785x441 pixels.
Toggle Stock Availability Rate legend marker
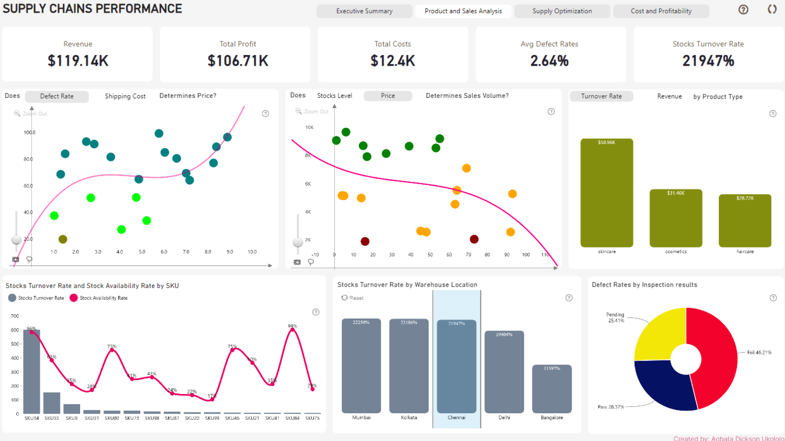tap(74, 298)
